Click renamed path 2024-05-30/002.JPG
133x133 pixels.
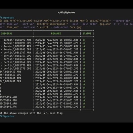click(57, 49)
